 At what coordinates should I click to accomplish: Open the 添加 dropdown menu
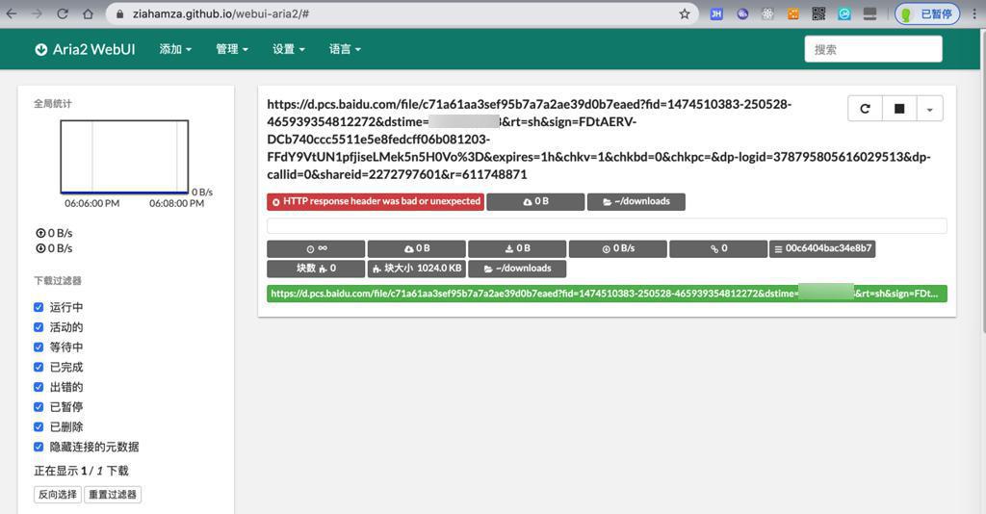[x=175, y=49]
